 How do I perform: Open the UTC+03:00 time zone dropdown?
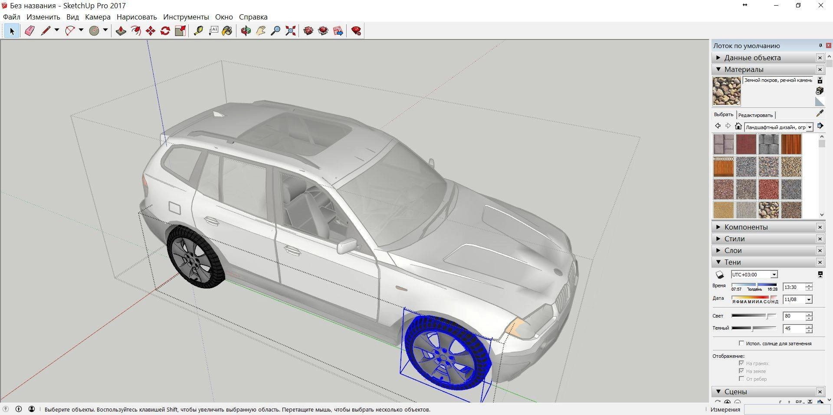coord(774,275)
